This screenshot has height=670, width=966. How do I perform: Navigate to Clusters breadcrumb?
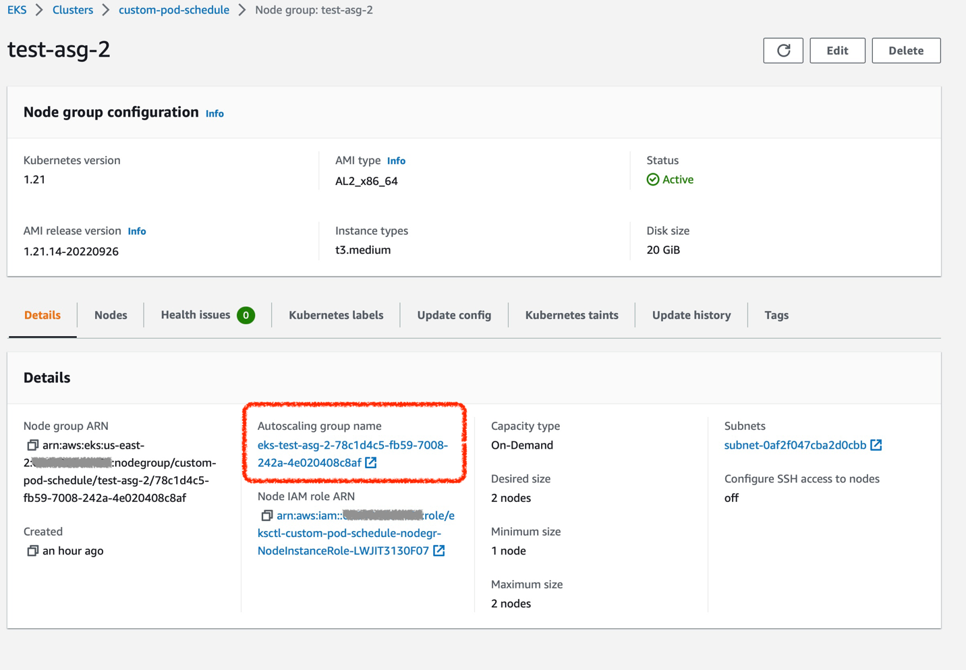coord(73,10)
